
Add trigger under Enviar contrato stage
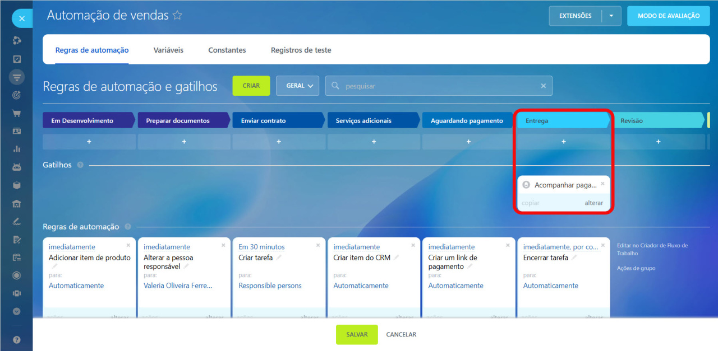279,142
